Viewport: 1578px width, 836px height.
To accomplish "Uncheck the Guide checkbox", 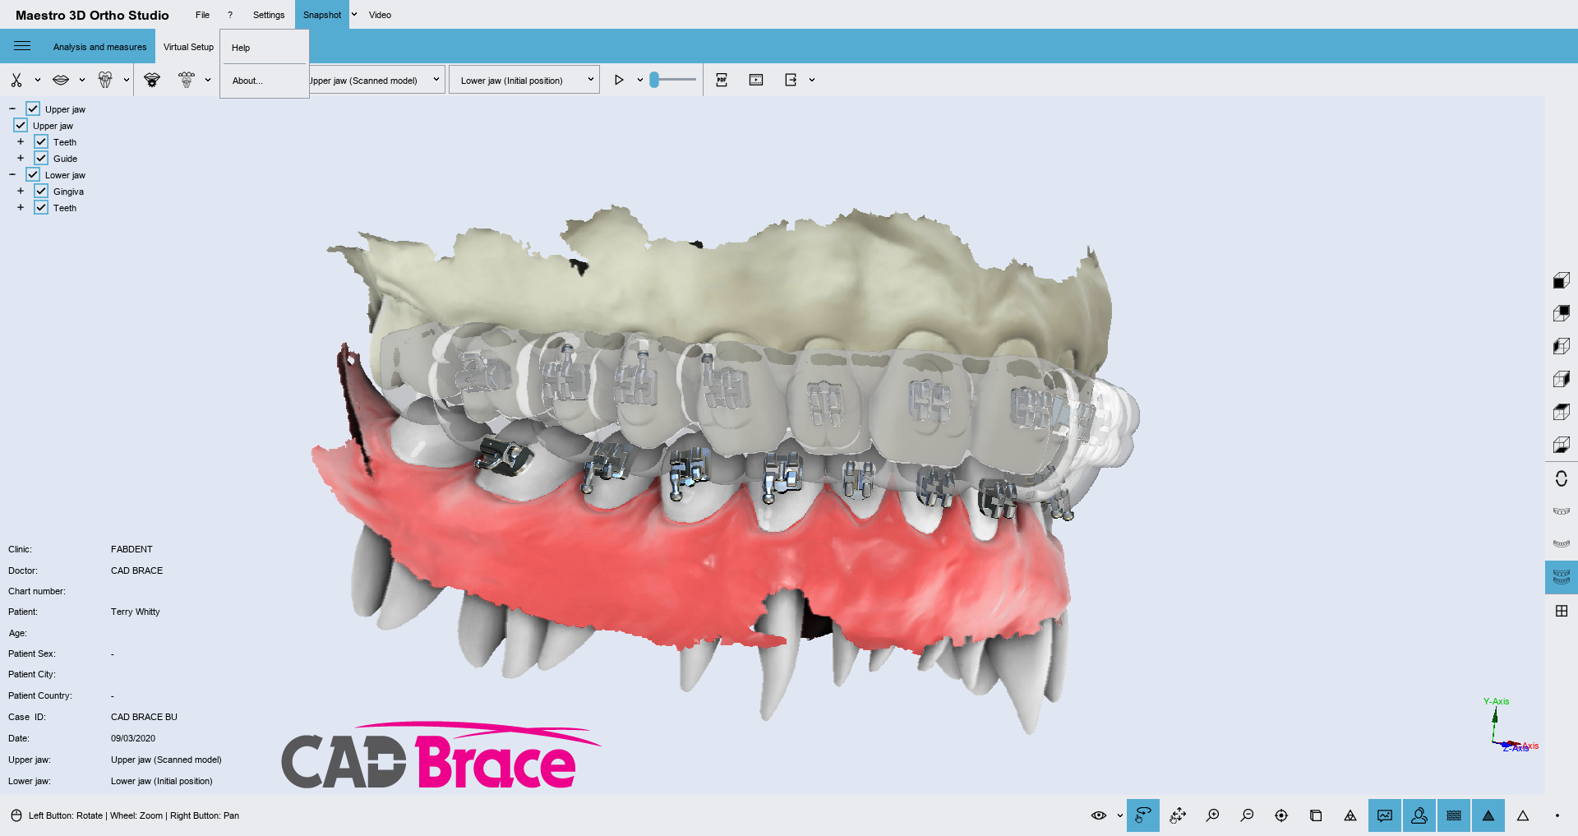I will click(x=41, y=159).
